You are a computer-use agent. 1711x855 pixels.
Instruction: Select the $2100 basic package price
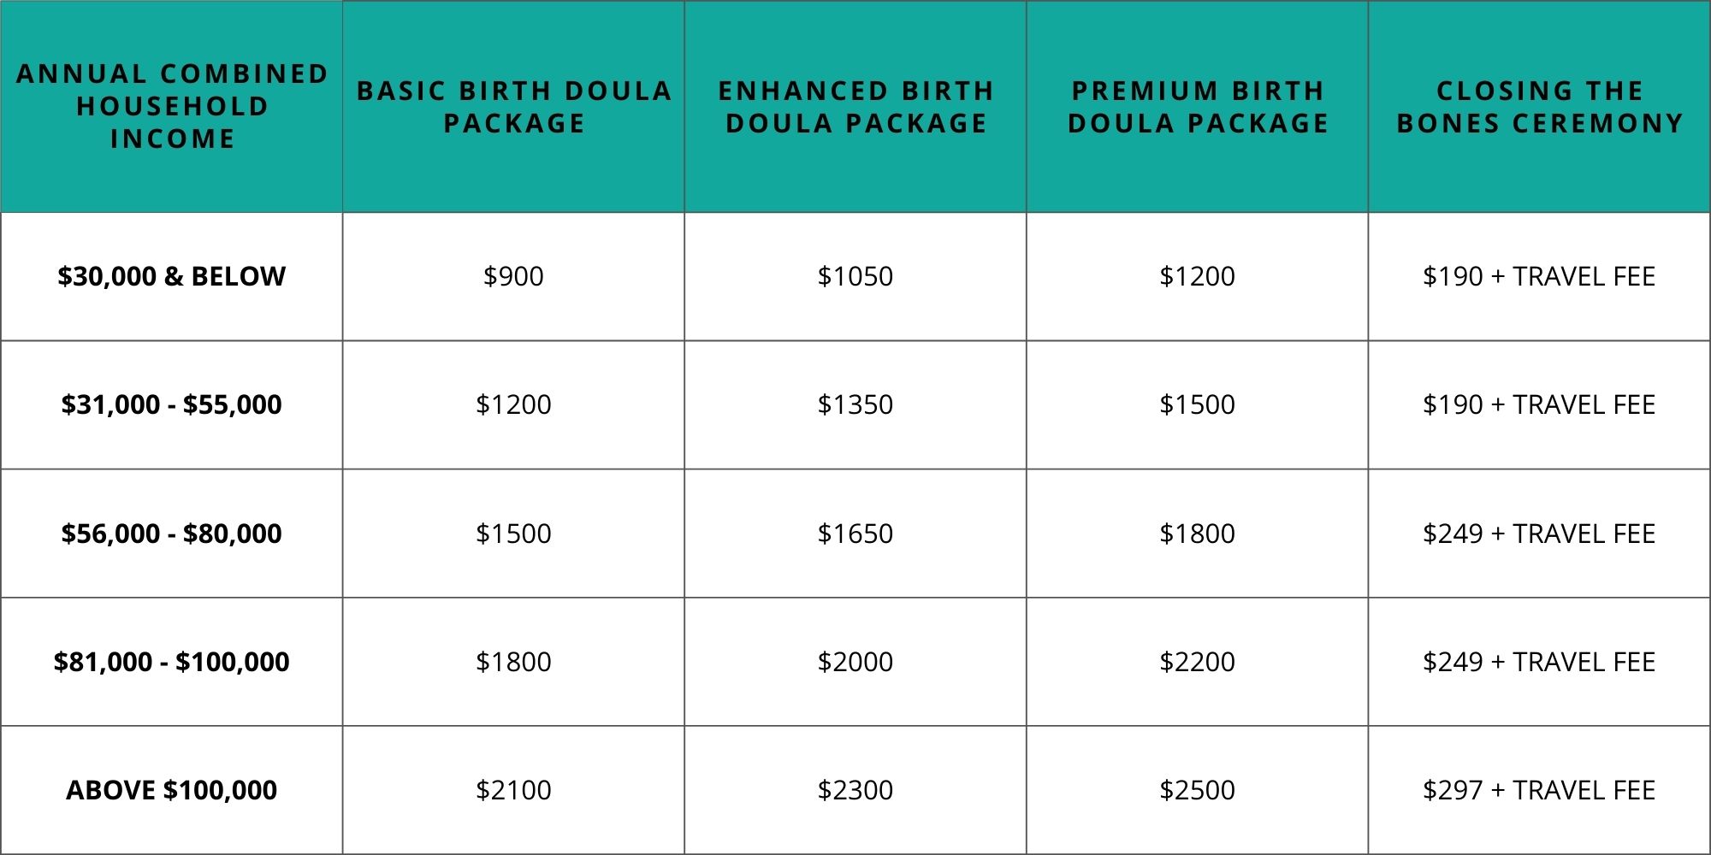coord(513,790)
